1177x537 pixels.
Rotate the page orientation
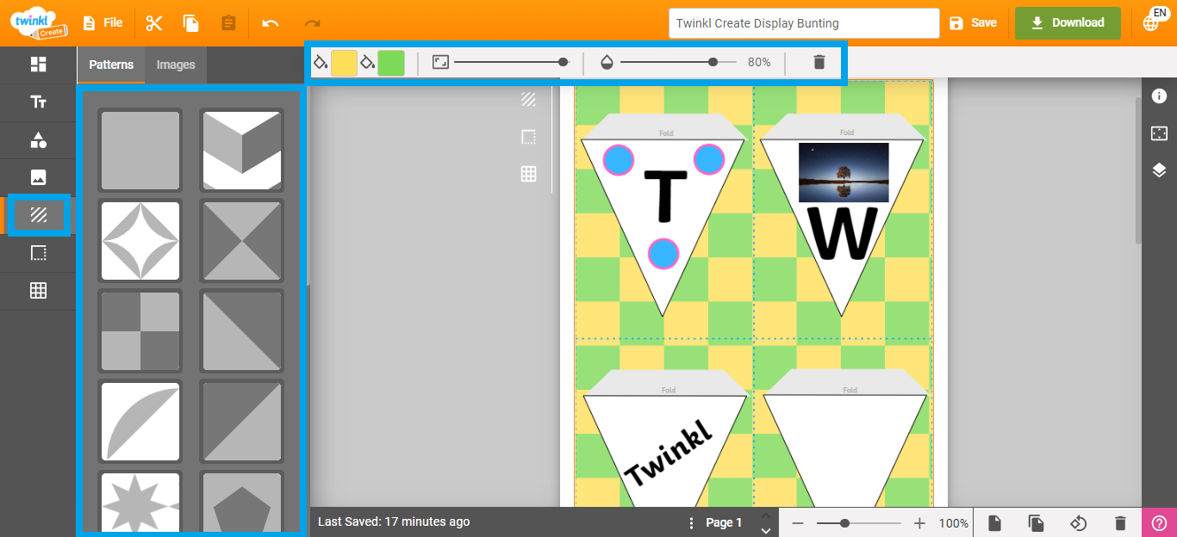click(x=1078, y=522)
